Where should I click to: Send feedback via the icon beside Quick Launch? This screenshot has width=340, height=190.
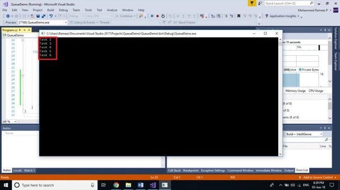tap(260, 3)
